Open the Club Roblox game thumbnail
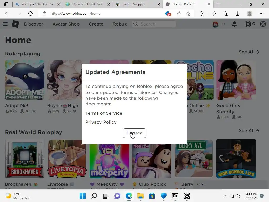 click(x=152, y=161)
